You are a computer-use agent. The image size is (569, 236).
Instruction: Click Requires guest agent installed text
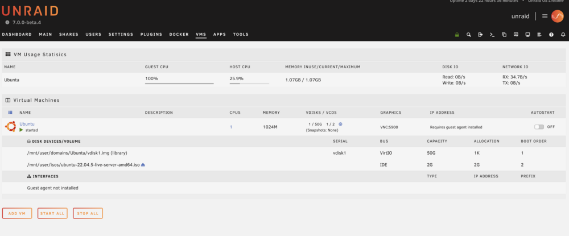(x=456, y=127)
